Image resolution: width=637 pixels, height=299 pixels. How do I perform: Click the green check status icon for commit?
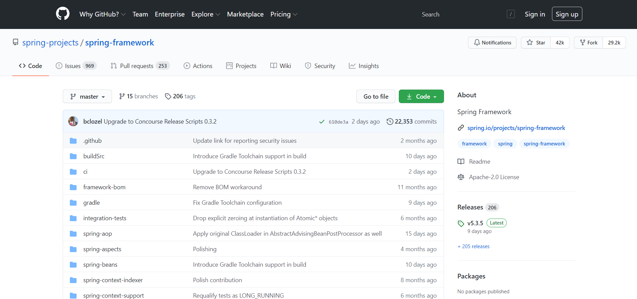(x=322, y=122)
